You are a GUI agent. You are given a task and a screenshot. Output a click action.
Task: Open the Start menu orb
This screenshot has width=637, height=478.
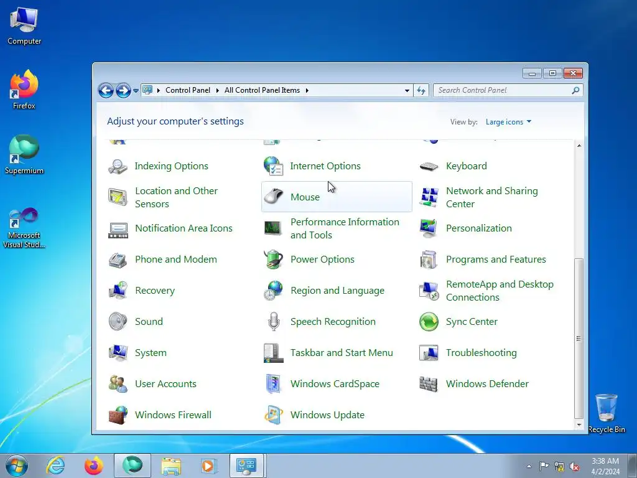click(x=17, y=466)
